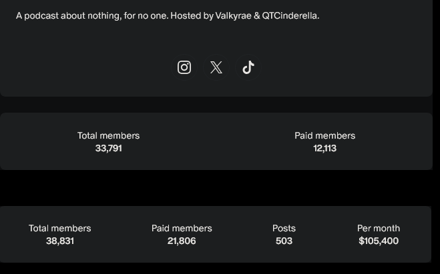Select the 21,806 paid members count
The height and width of the screenshot is (274, 440).
pyautogui.click(x=182, y=241)
